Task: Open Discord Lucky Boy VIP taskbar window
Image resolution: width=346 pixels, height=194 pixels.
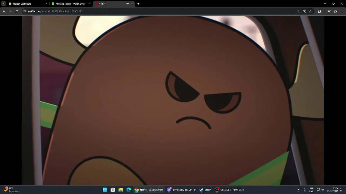Action: click(182, 190)
